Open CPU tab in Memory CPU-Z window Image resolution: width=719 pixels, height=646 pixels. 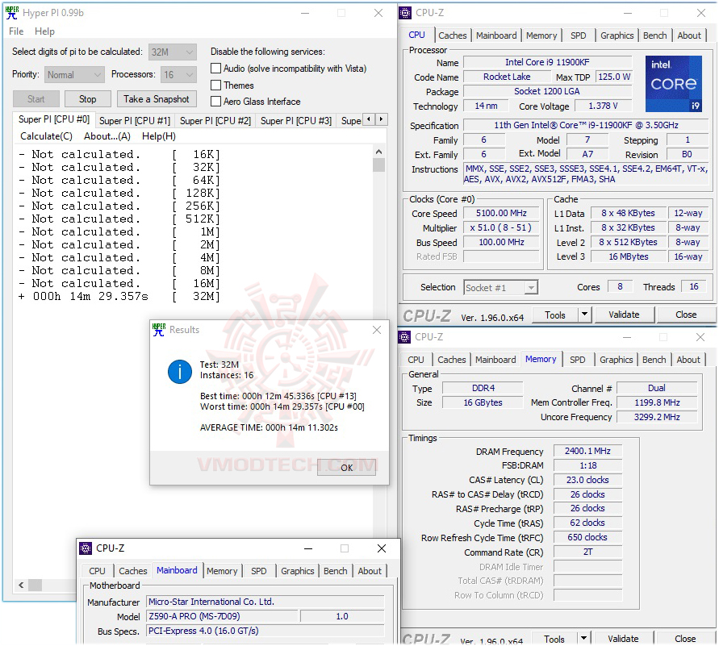coord(416,360)
